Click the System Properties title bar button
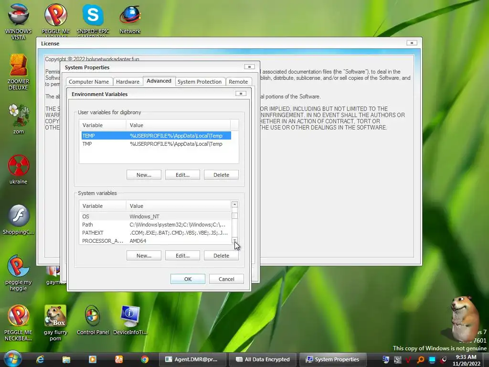 249,66
